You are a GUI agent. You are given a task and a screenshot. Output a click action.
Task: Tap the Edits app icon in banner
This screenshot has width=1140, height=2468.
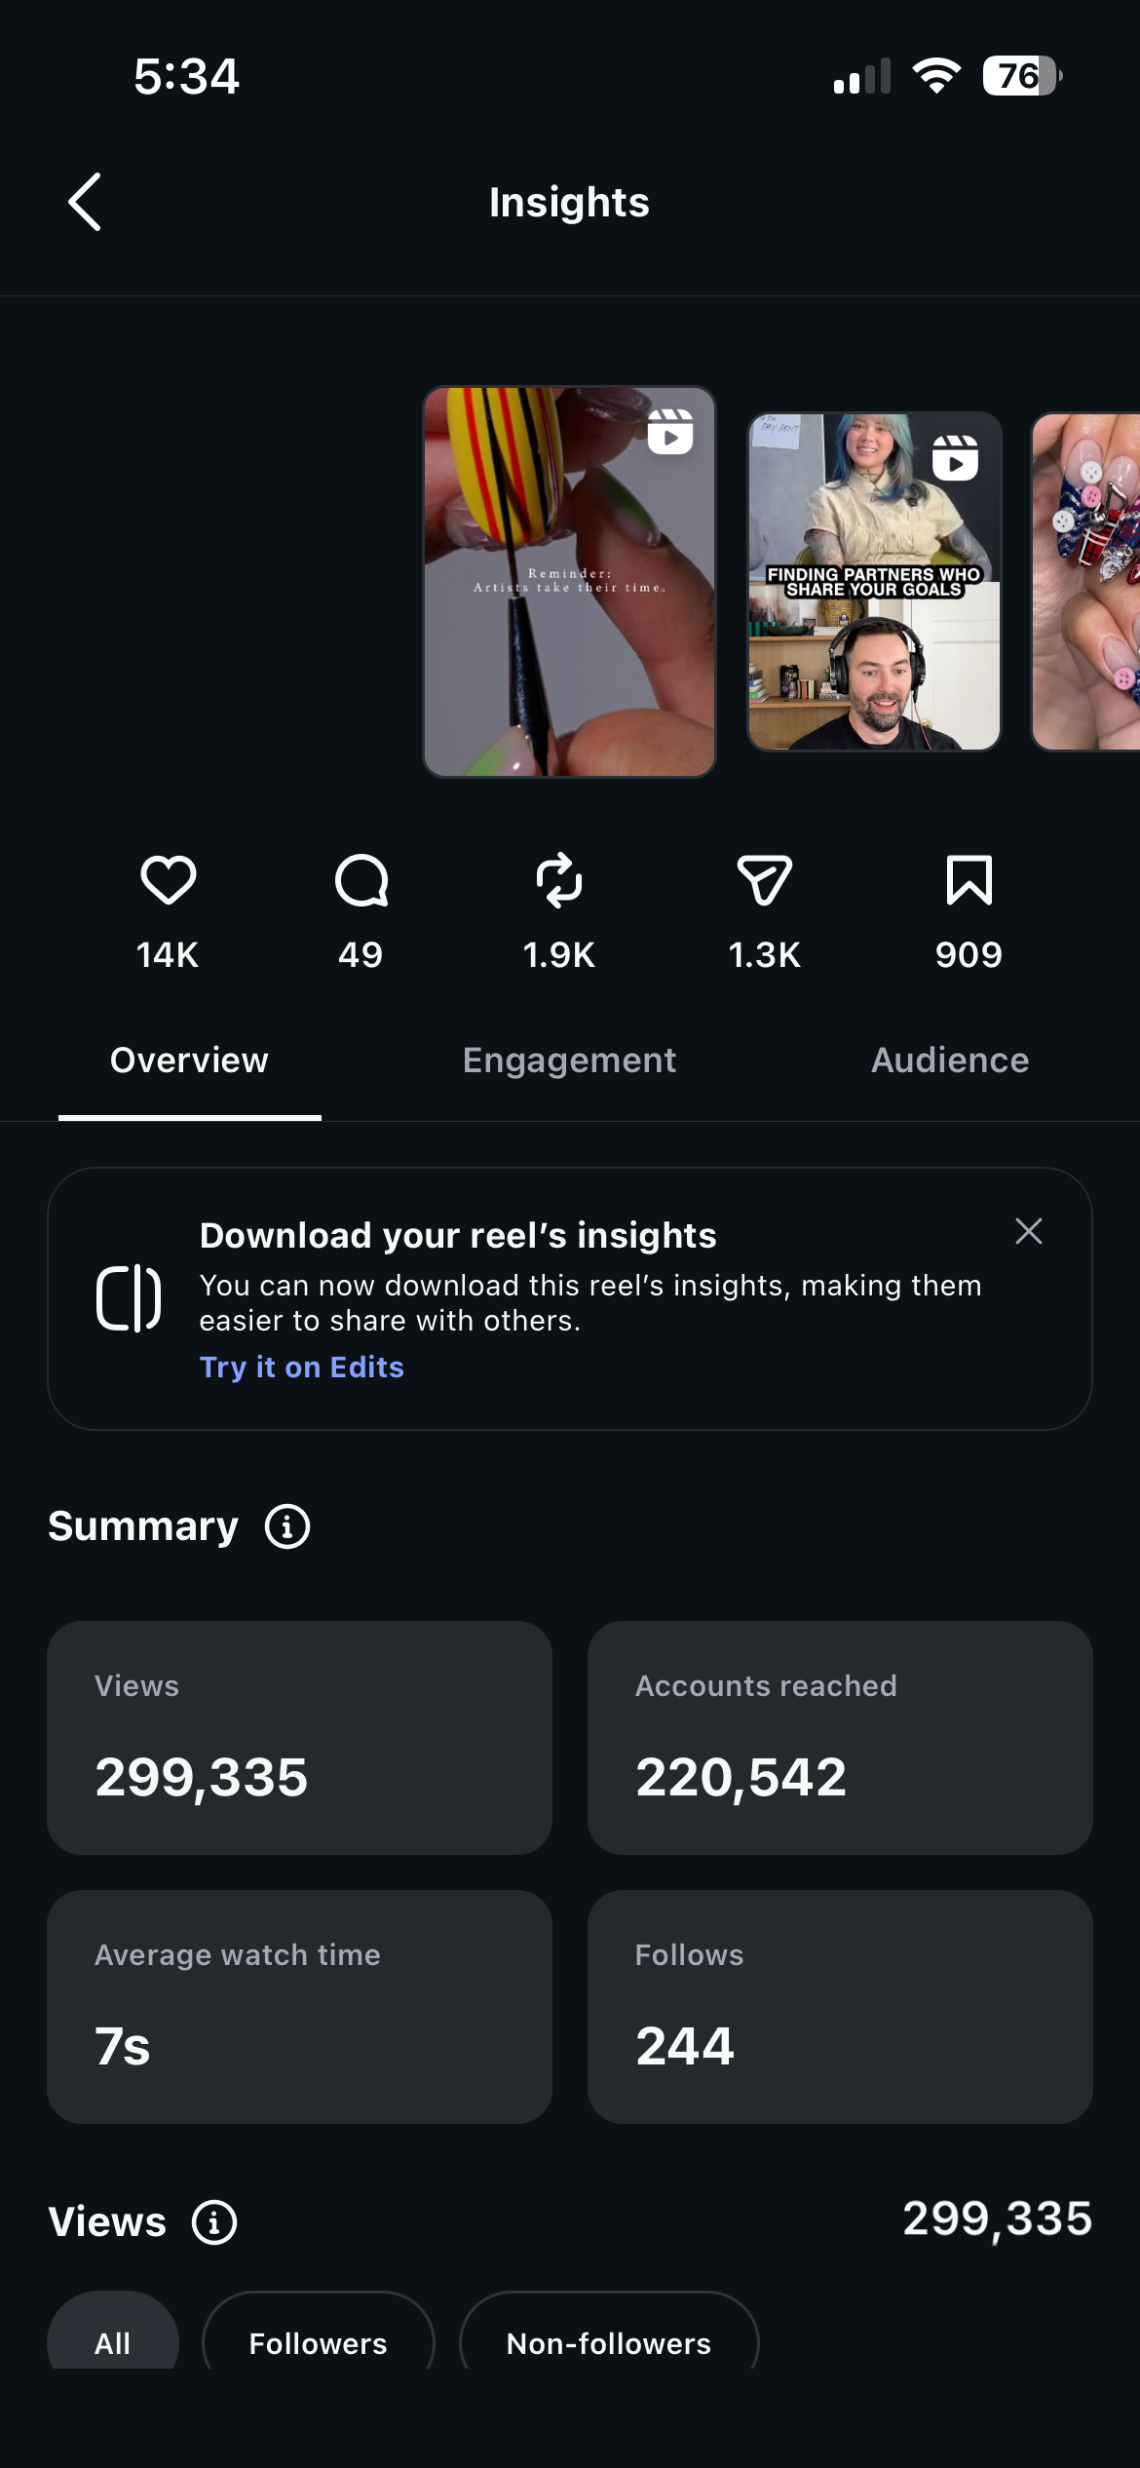[x=129, y=1298]
